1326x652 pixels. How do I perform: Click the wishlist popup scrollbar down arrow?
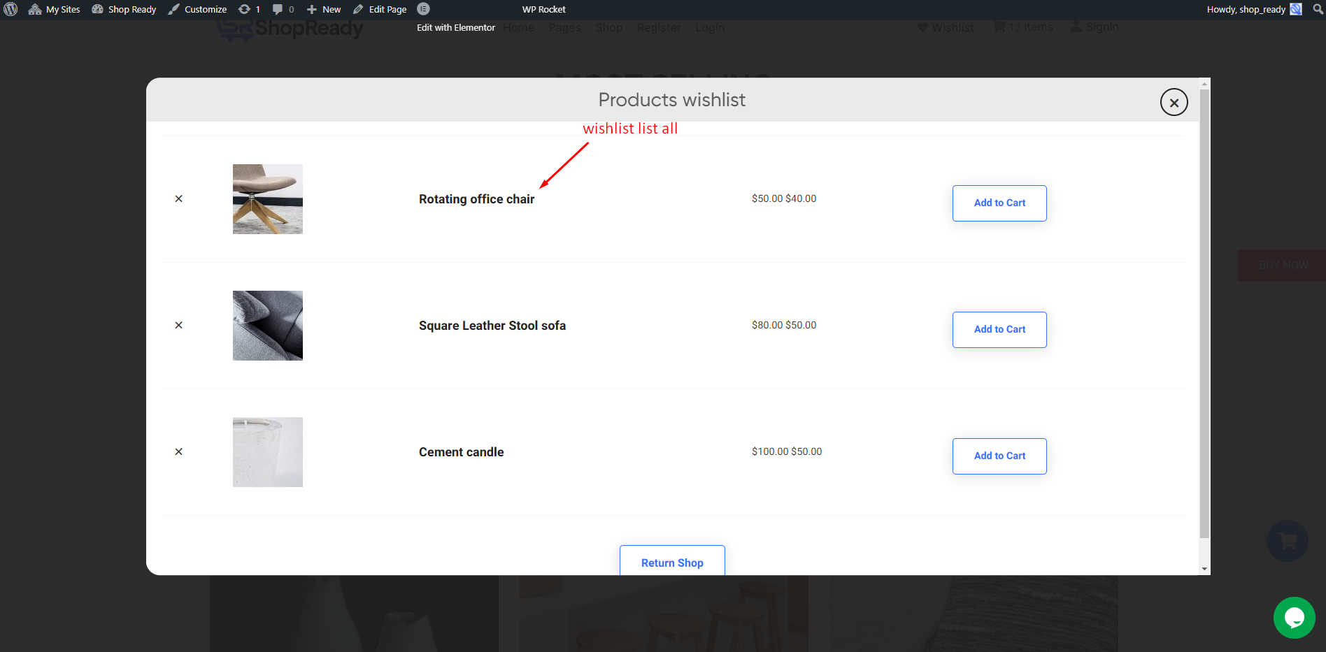click(x=1204, y=569)
